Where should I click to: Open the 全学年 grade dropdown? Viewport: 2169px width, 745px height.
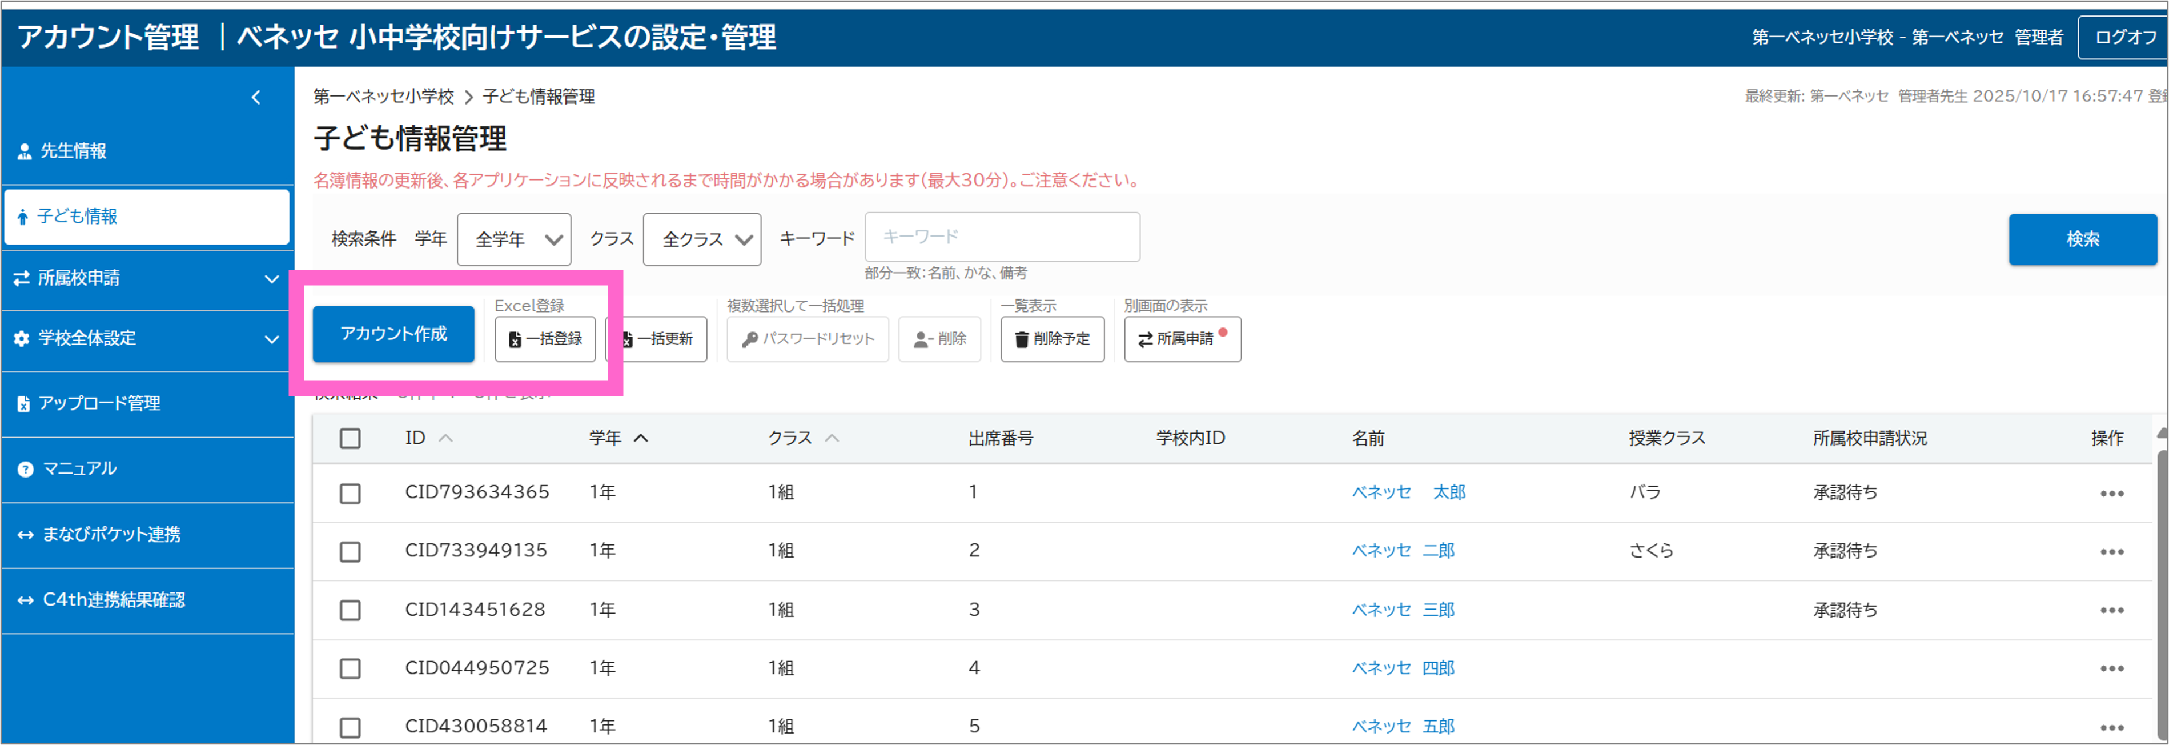coord(513,238)
